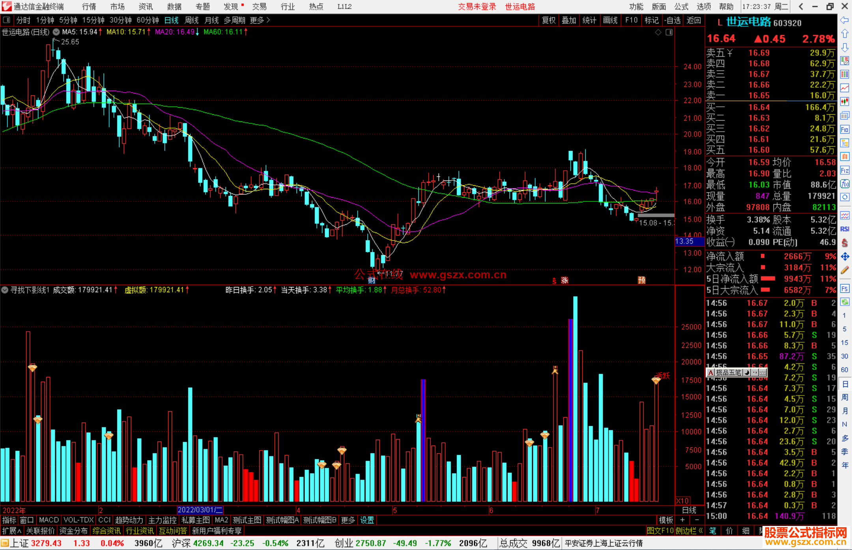Open the tree structure icon in sidebar
852x550 pixels.
[x=845, y=143]
